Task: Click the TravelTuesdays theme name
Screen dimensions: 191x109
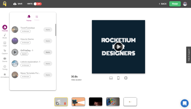Action: [x=27, y=28]
